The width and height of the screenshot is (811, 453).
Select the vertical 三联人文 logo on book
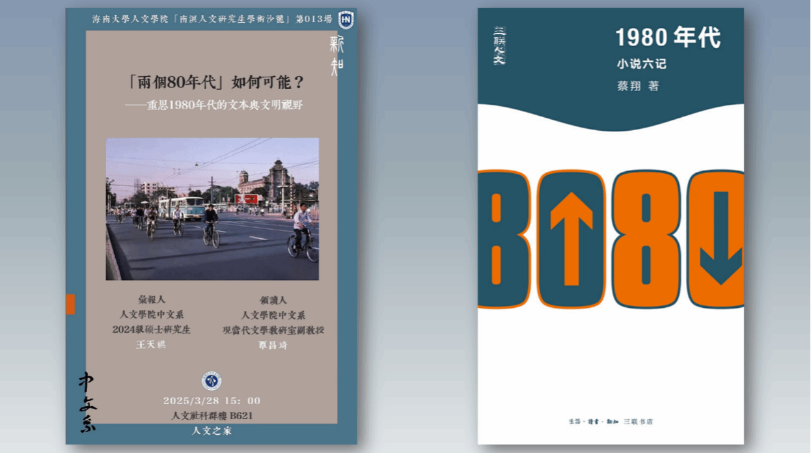(499, 46)
